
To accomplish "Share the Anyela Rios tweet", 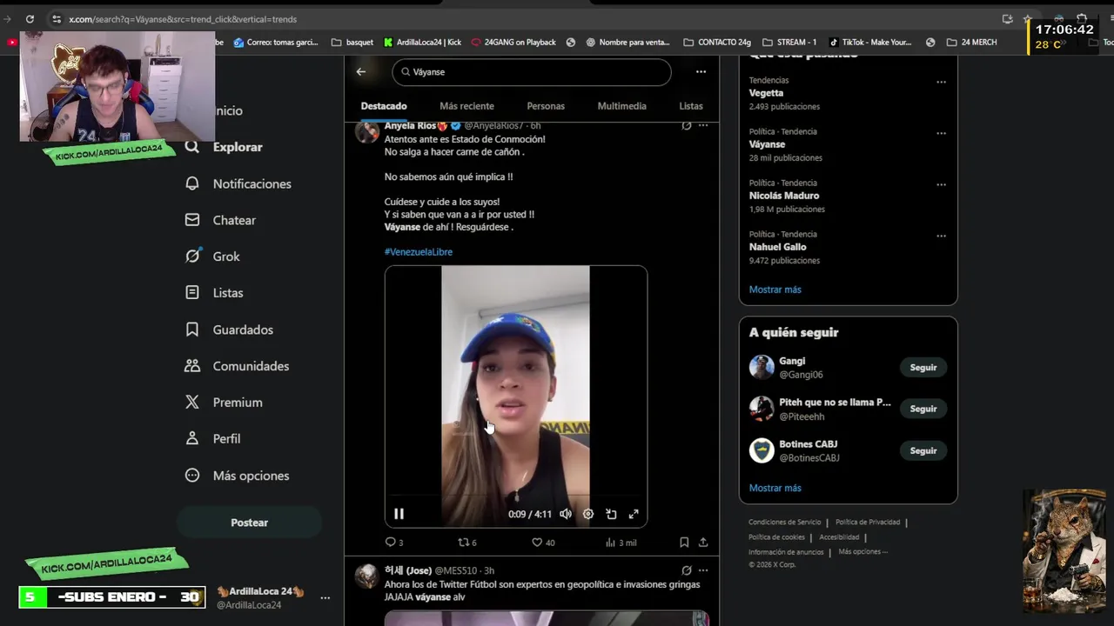I will pyautogui.click(x=703, y=543).
